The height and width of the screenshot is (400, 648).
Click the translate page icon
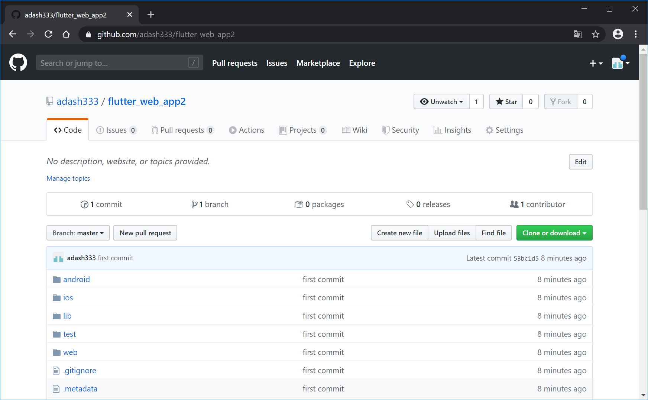pyautogui.click(x=577, y=34)
